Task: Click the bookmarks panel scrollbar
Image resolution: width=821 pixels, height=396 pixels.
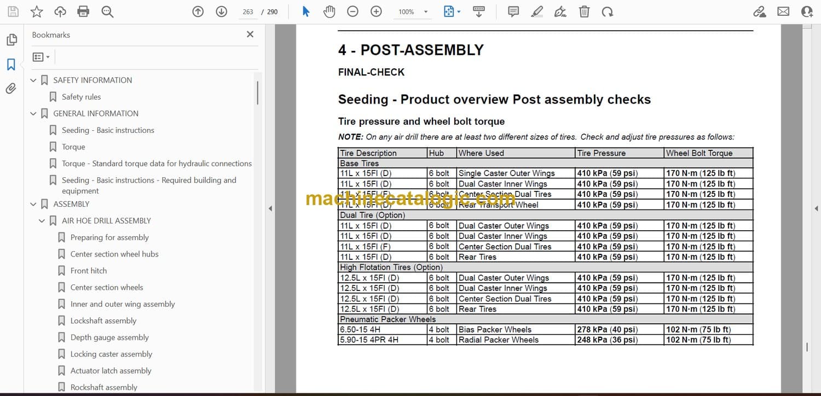Action: pos(257,93)
